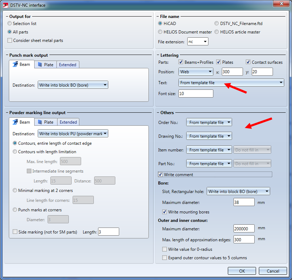Open the File extension dropdown
The image size is (292, 280).
click(x=198, y=42)
